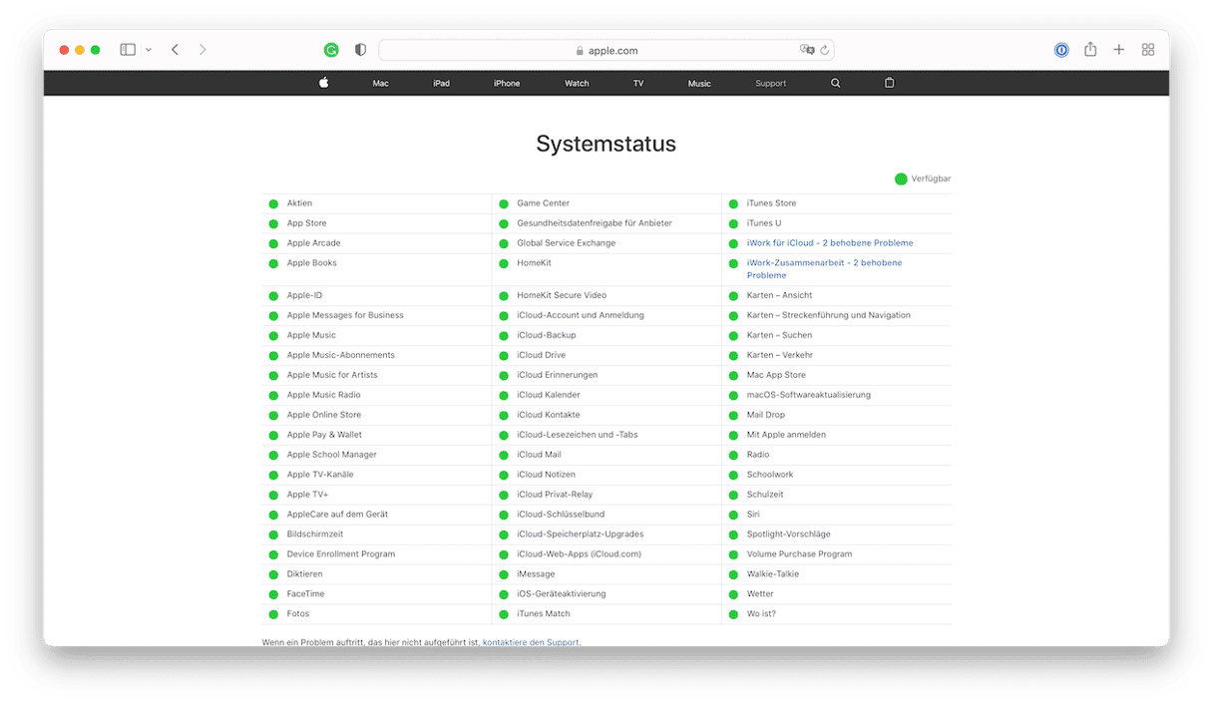The image size is (1213, 704).
Task: Select the iCloud Privat-Relay entry
Action: click(x=555, y=495)
